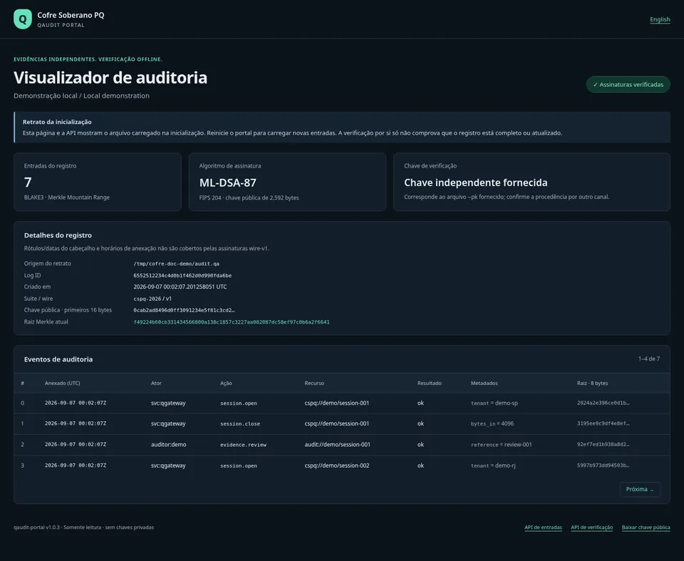Image resolution: width=684 pixels, height=561 pixels.
Task: Click the Resultado column header
Action: (x=429, y=384)
